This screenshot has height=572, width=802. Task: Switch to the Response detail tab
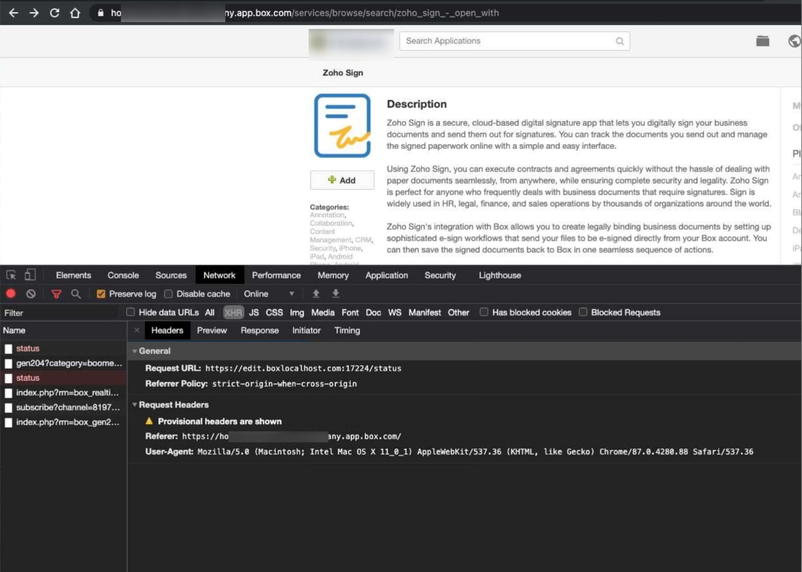260,330
